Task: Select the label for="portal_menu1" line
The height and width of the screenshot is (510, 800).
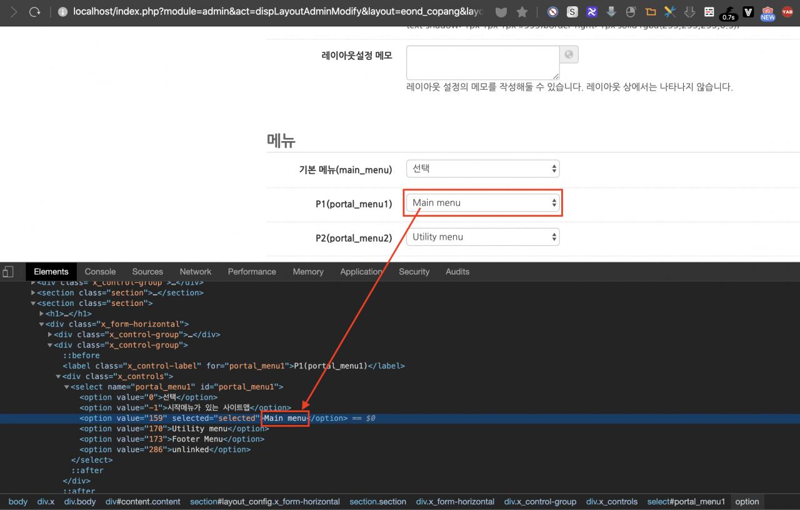Action: point(233,366)
